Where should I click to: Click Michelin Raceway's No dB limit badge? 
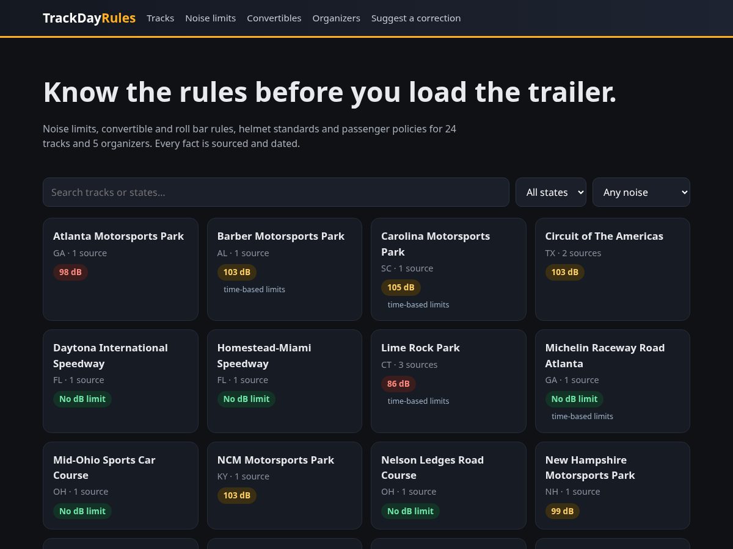[574, 399]
